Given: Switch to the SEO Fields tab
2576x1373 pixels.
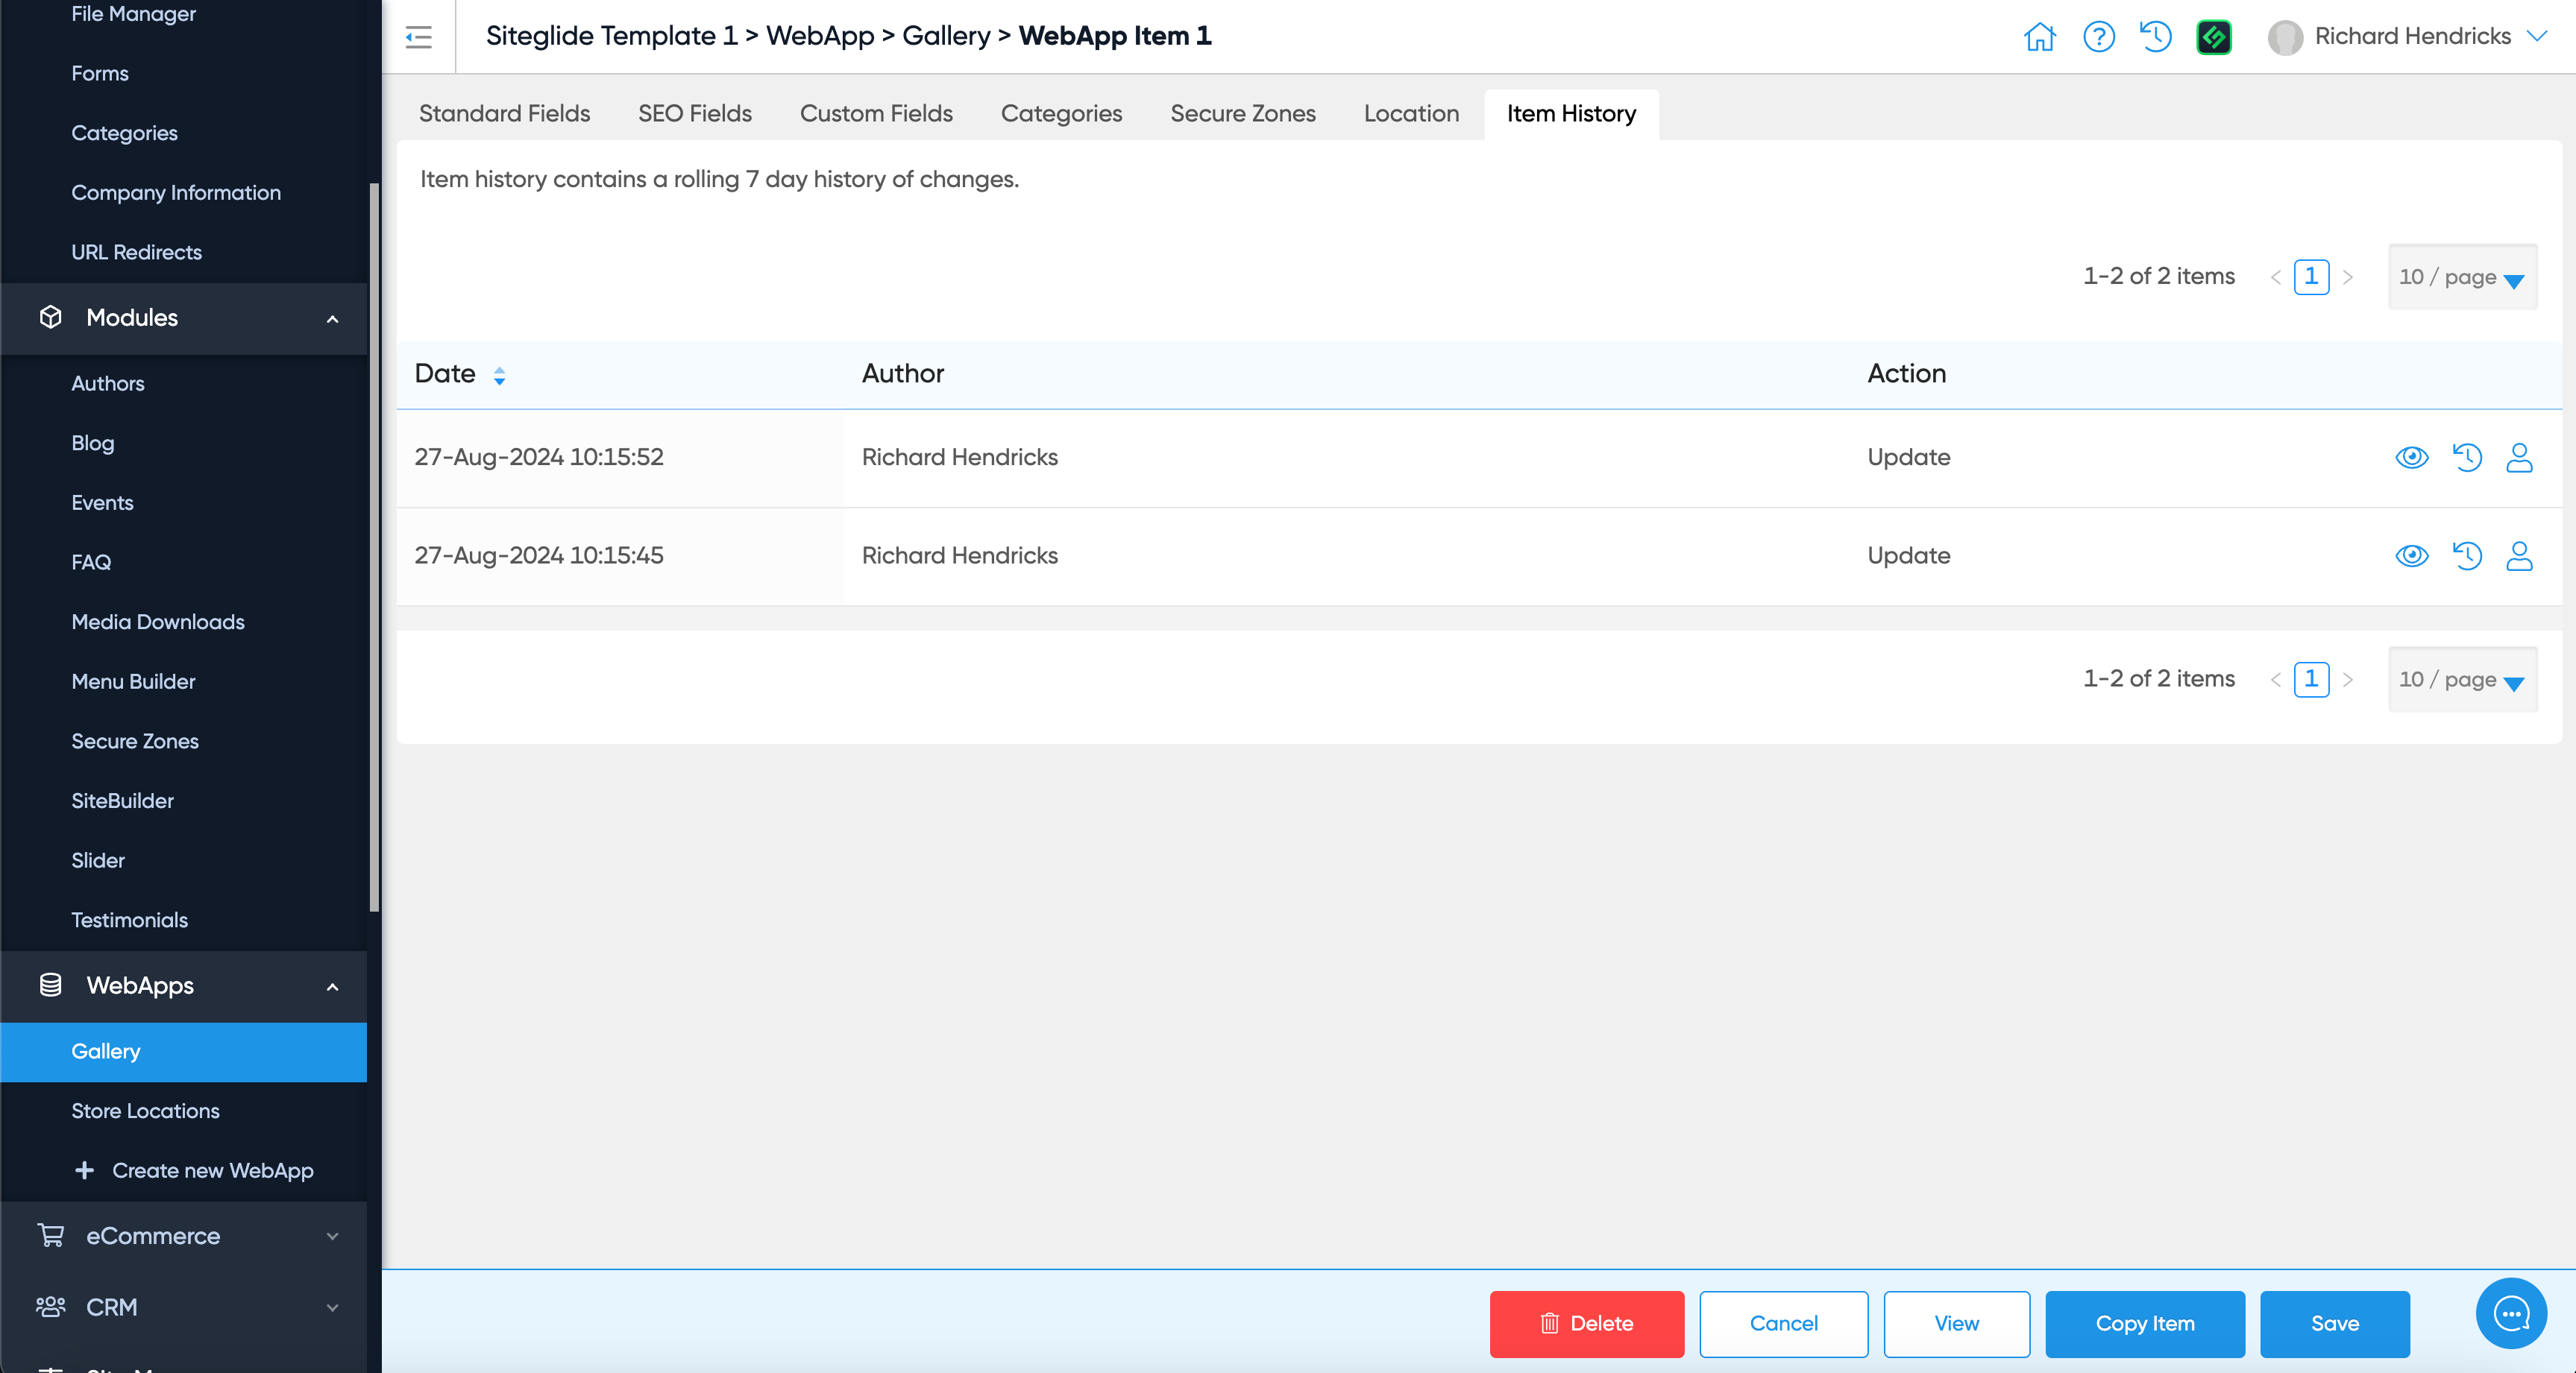Looking at the screenshot, I should point(694,114).
